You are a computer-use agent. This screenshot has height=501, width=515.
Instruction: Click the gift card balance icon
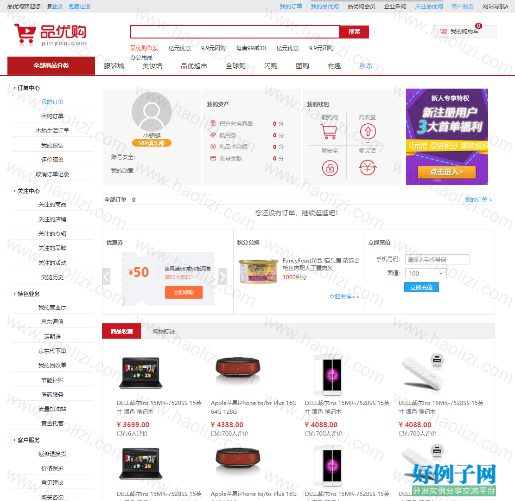[213, 147]
